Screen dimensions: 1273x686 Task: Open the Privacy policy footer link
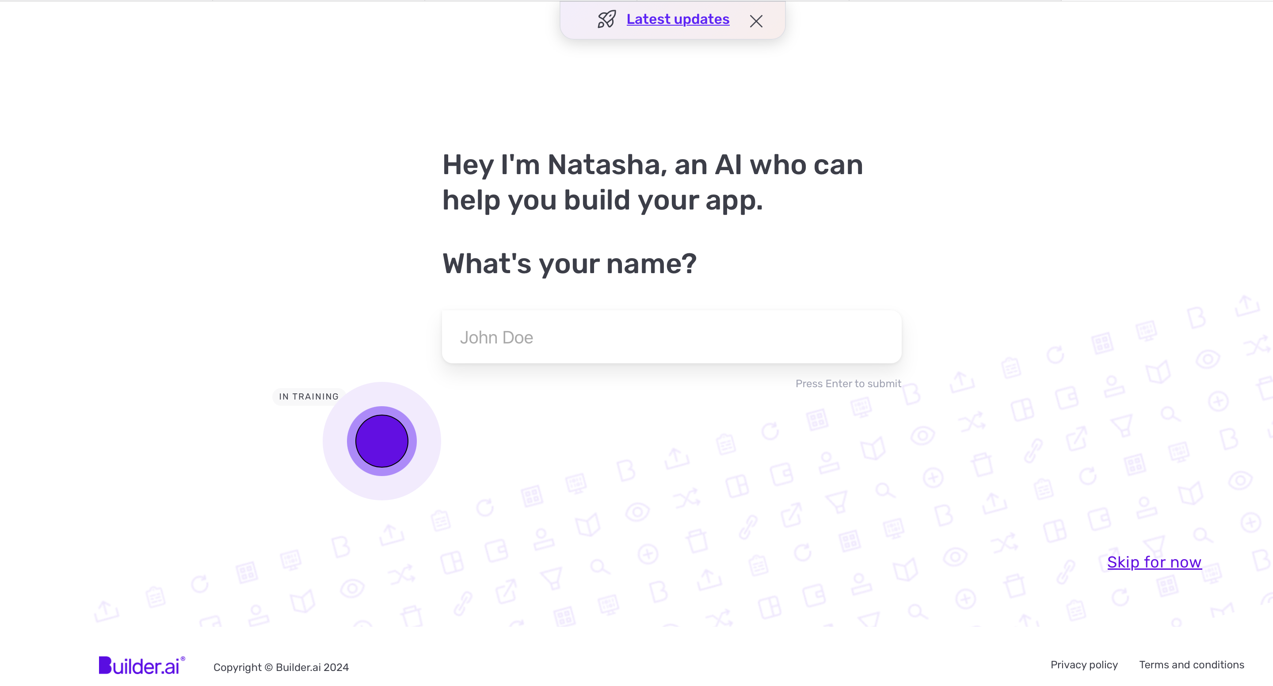pyautogui.click(x=1084, y=665)
